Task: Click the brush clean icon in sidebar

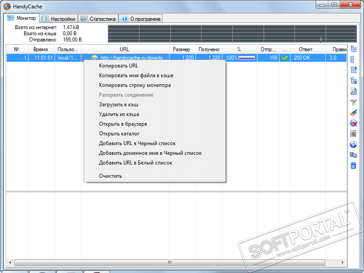Action: 353,112
